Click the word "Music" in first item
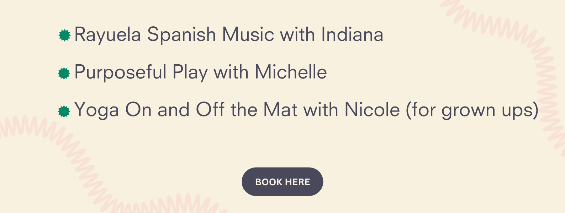The height and width of the screenshot is (213, 565). [x=248, y=34]
